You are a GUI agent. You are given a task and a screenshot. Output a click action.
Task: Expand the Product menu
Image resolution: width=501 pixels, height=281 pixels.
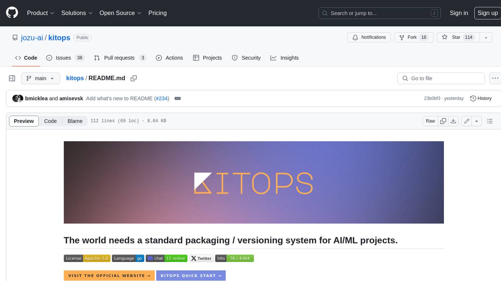pos(41,13)
